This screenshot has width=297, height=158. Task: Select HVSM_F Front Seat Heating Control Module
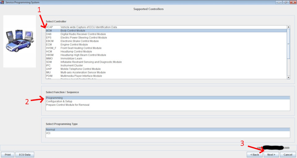(x=166, y=48)
